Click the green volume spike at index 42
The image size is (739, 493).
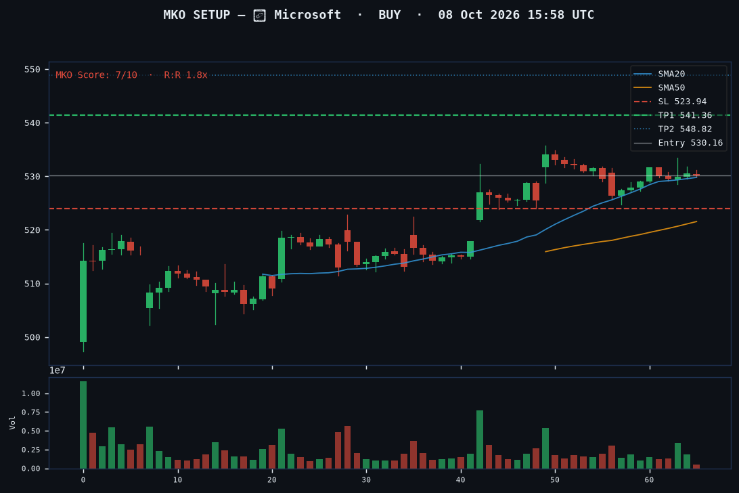[x=480, y=440]
